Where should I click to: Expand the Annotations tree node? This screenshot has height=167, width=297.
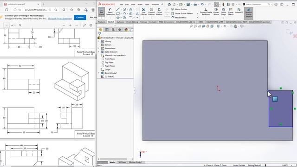pyautogui.click(x=99, y=48)
